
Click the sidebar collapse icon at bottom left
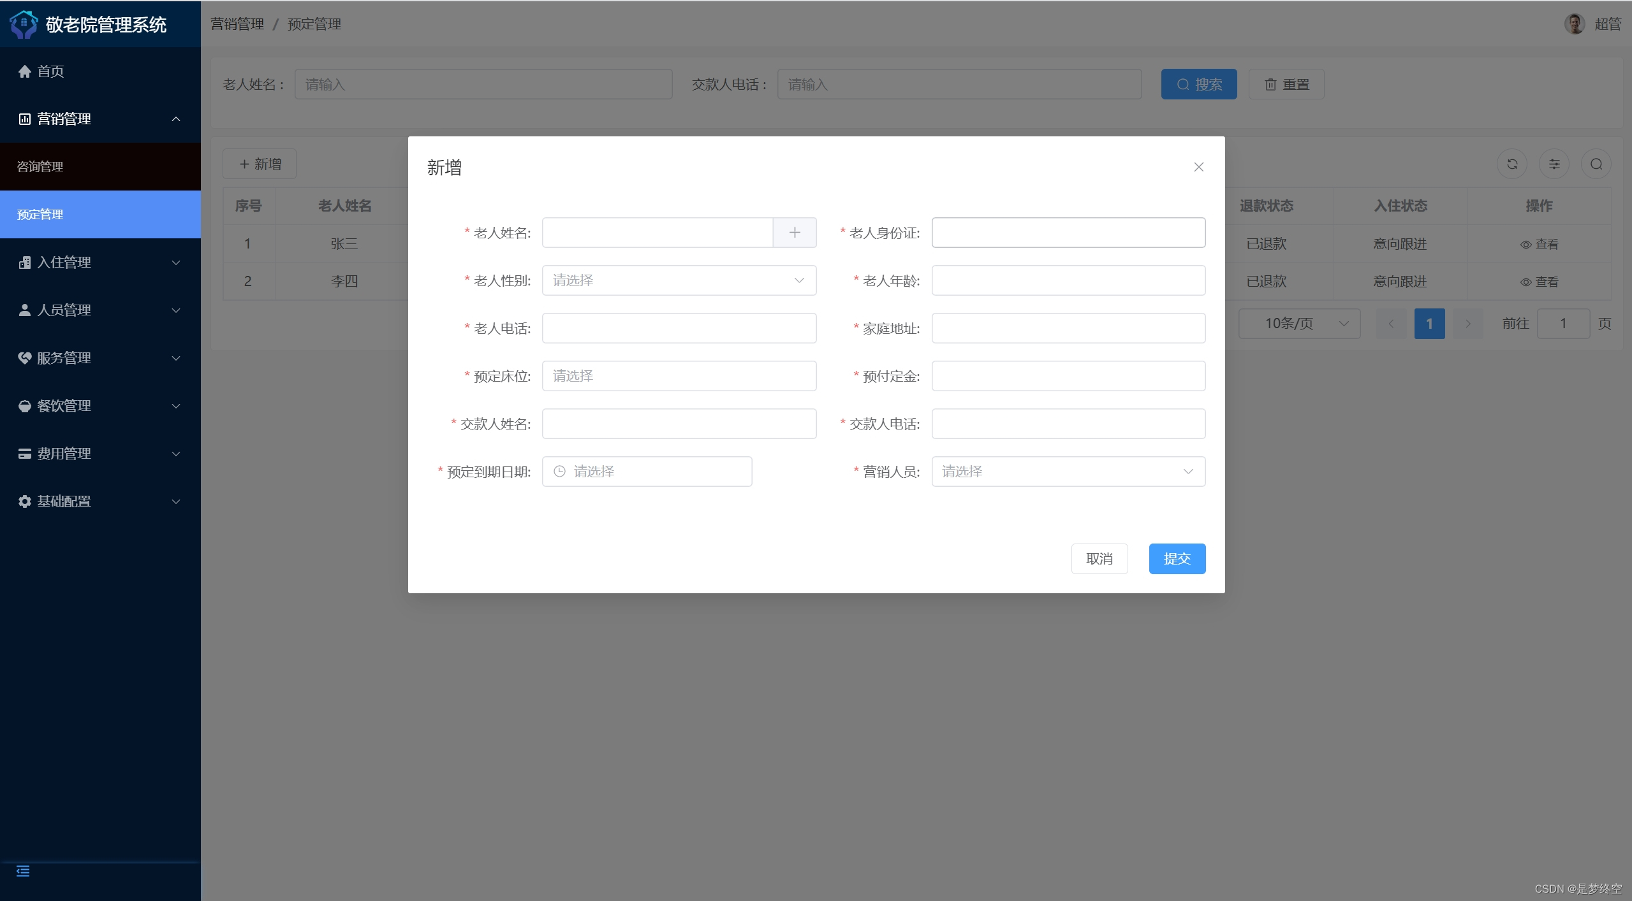(x=23, y=871)
